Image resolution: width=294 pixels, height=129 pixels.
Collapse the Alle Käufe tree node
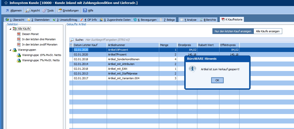pyautogui.click(x=11, y=29)
